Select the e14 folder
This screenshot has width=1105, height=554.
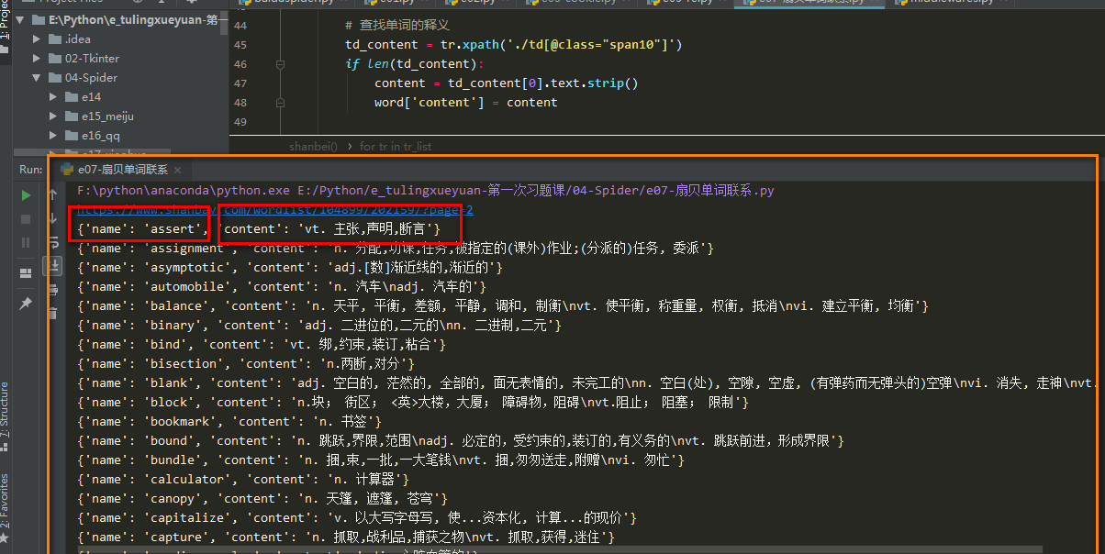83,97
